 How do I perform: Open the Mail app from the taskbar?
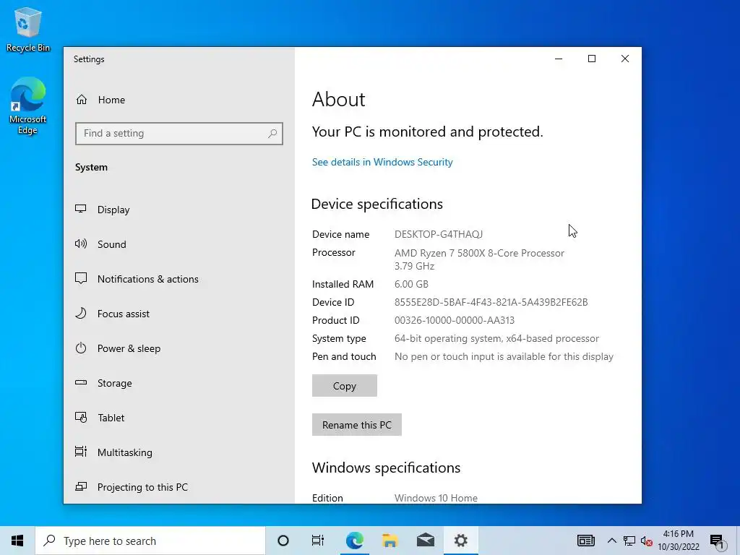(x=426, y=541)
